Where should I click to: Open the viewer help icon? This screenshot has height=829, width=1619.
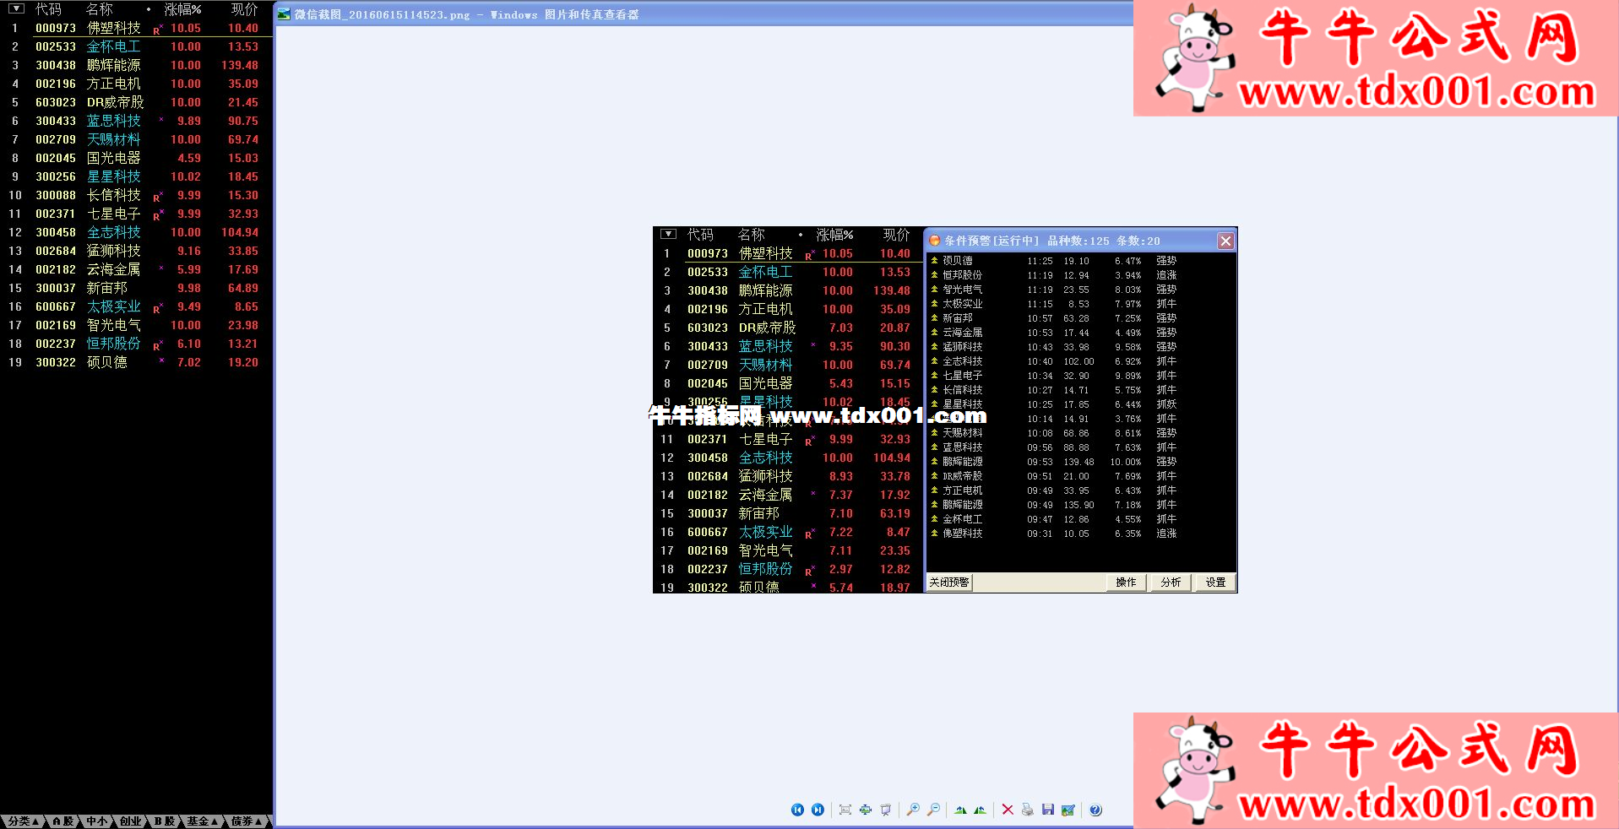(x=1095, y=810)
